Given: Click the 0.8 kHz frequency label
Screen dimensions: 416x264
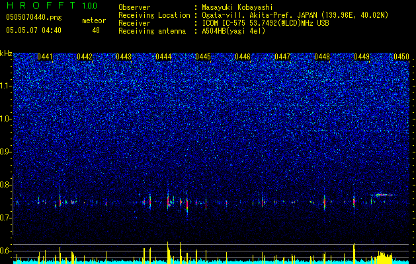Looking at the screenshot, I should (x=6, y=185).
